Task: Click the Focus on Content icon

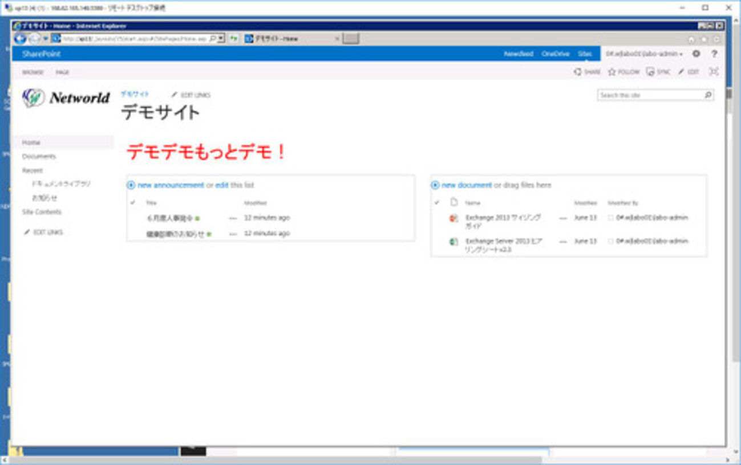Action: [x=714, y=72]
